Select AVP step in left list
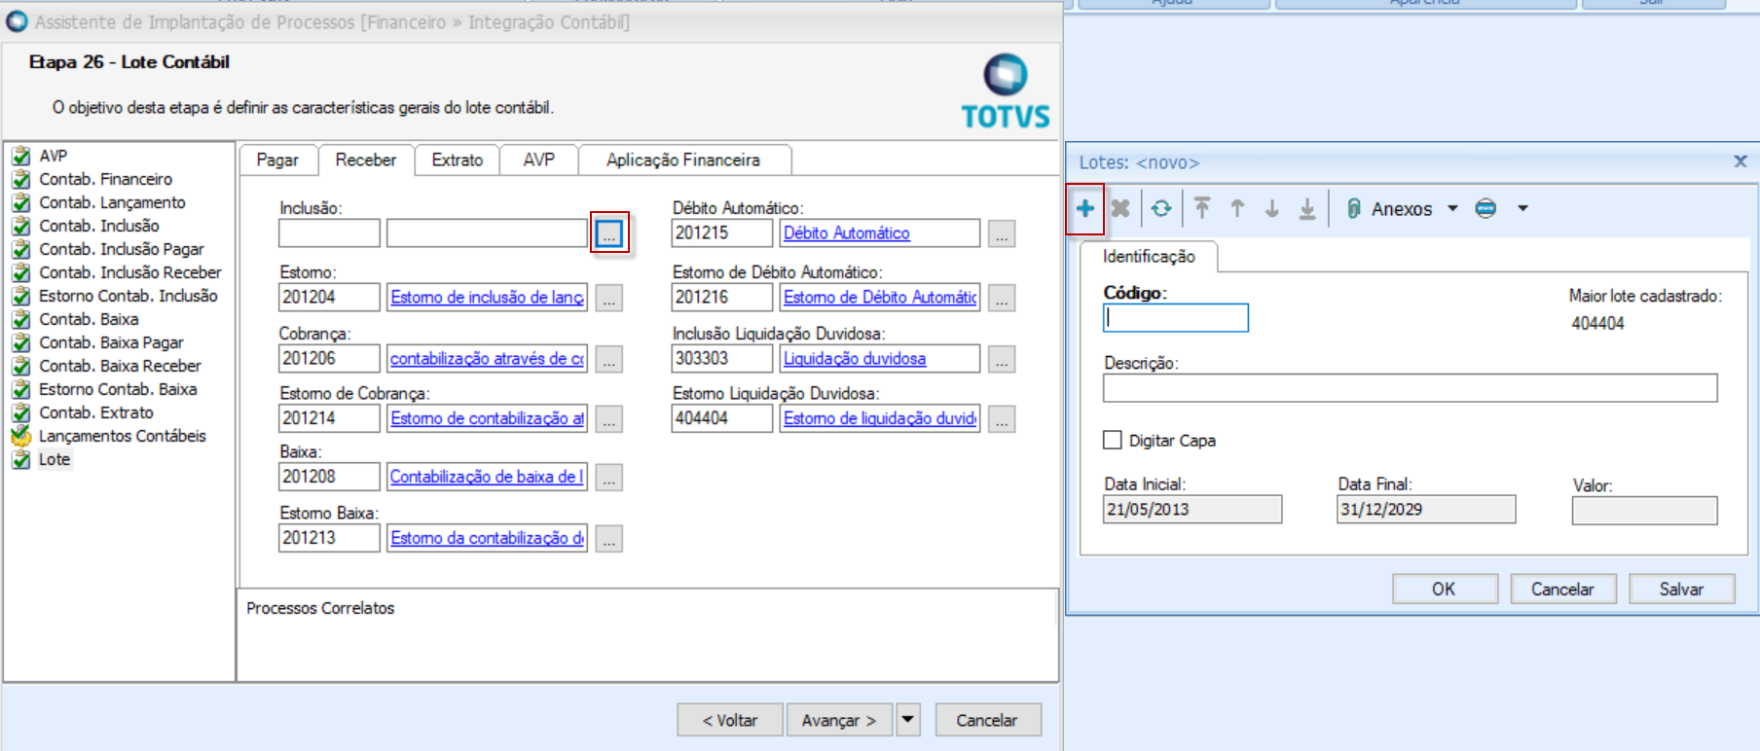1760x751 pixels. click(53, 156)
